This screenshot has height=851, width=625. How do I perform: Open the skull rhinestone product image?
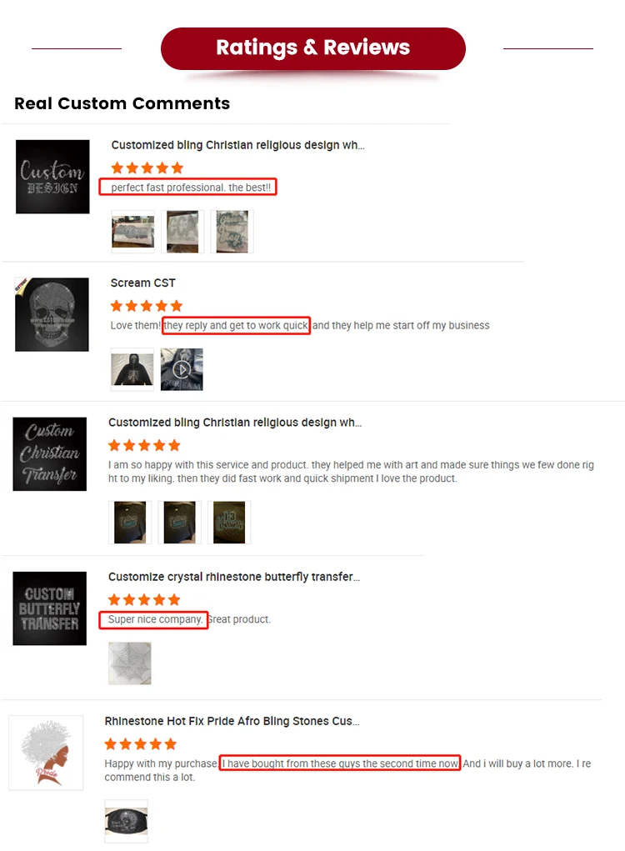[x=52, y=315]
